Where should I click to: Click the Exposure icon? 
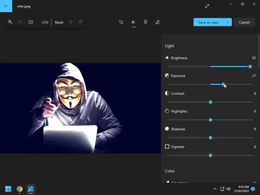(x=167, y=75)
